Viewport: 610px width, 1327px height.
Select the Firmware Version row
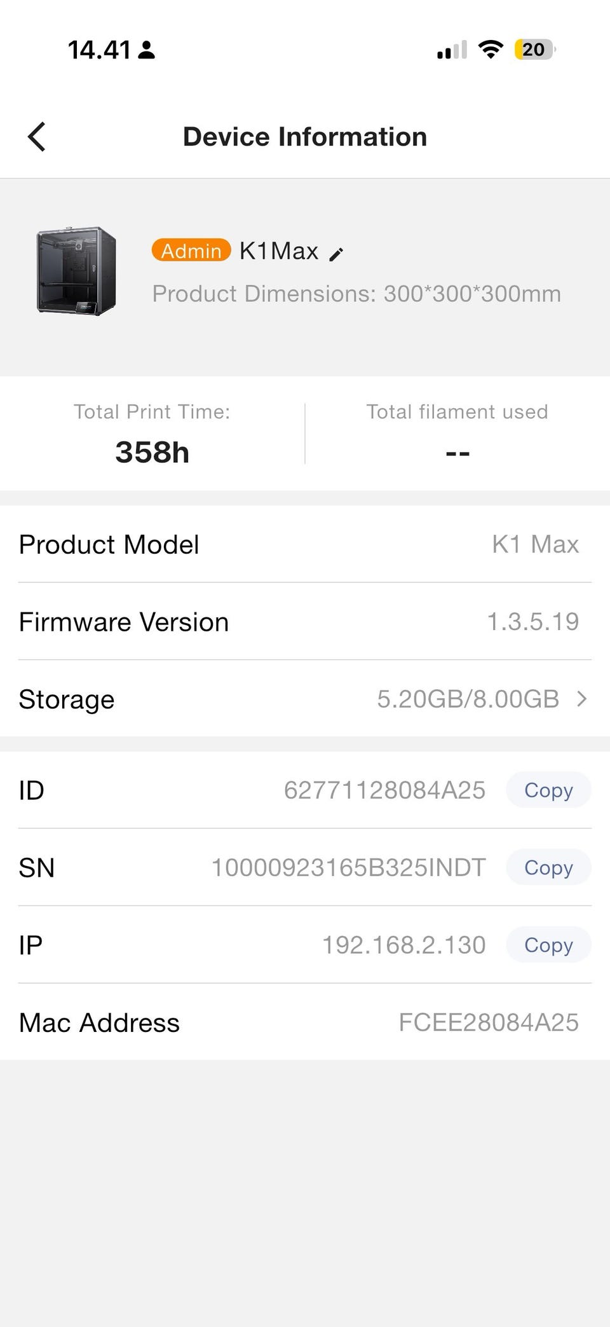point(305,621)
